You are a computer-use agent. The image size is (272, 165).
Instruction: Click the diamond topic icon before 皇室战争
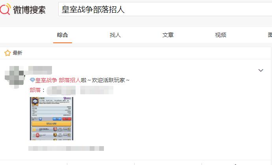pyautogui.click(x=32, y=80)
